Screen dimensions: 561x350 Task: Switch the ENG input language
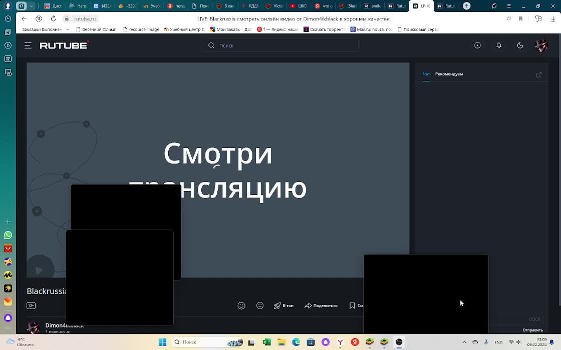tap(498, 342)
